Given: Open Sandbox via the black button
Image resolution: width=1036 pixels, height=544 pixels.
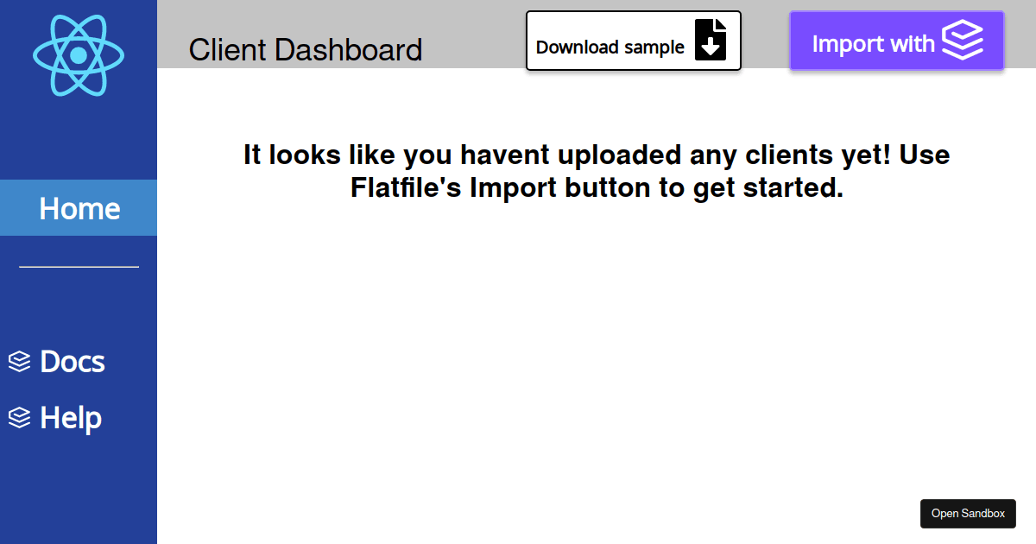Looking at the screenshot, I should point(968,514).
